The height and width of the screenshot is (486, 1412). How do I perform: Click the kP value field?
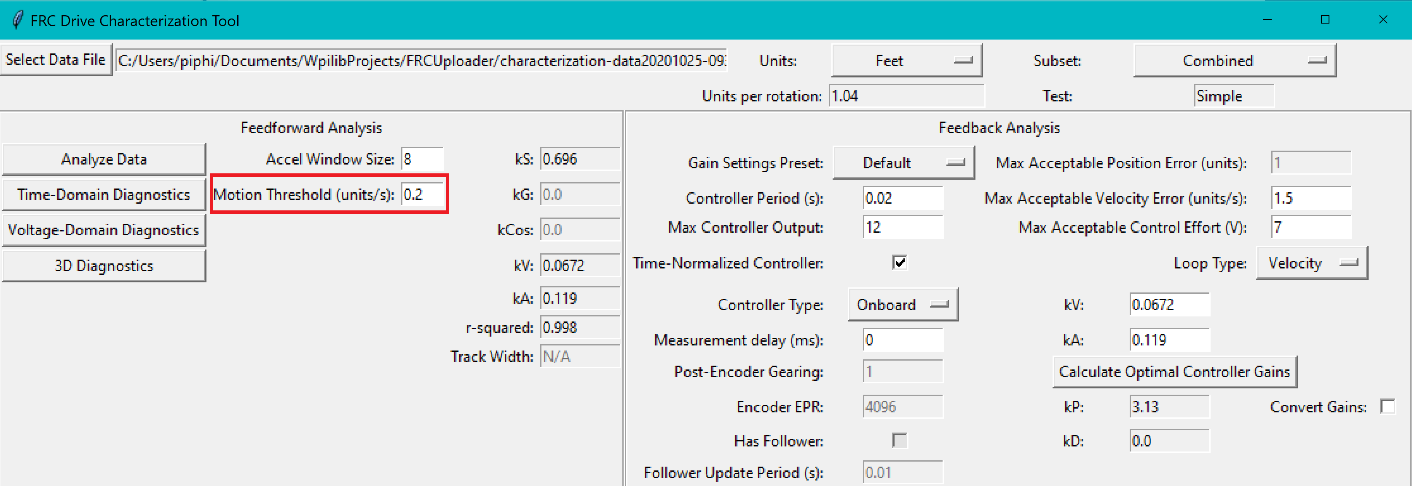pos(1170,407)
